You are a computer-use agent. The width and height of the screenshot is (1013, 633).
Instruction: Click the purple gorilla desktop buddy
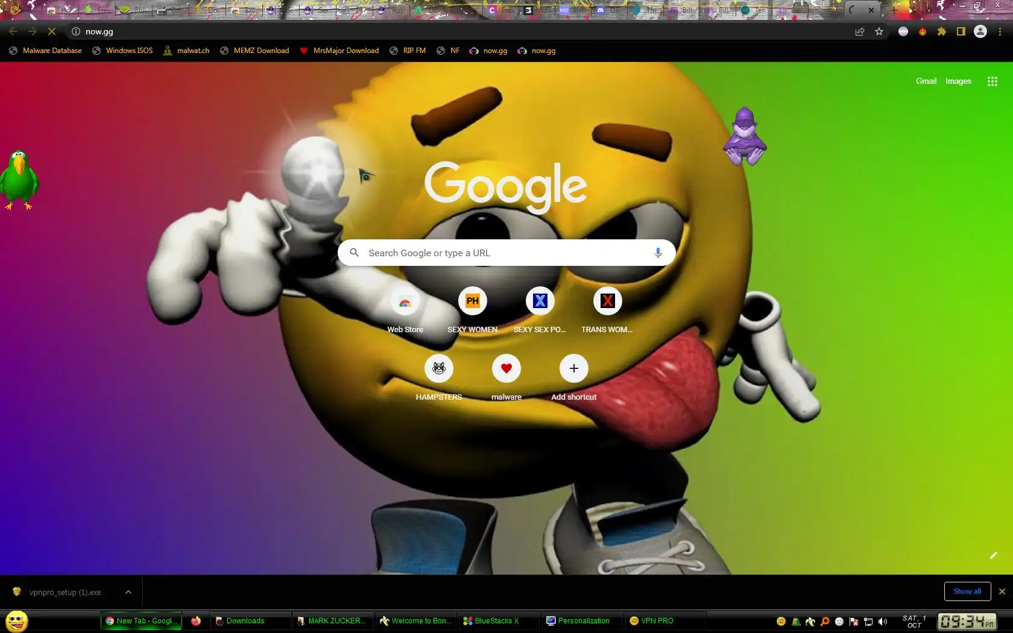(x=745, y=136)
